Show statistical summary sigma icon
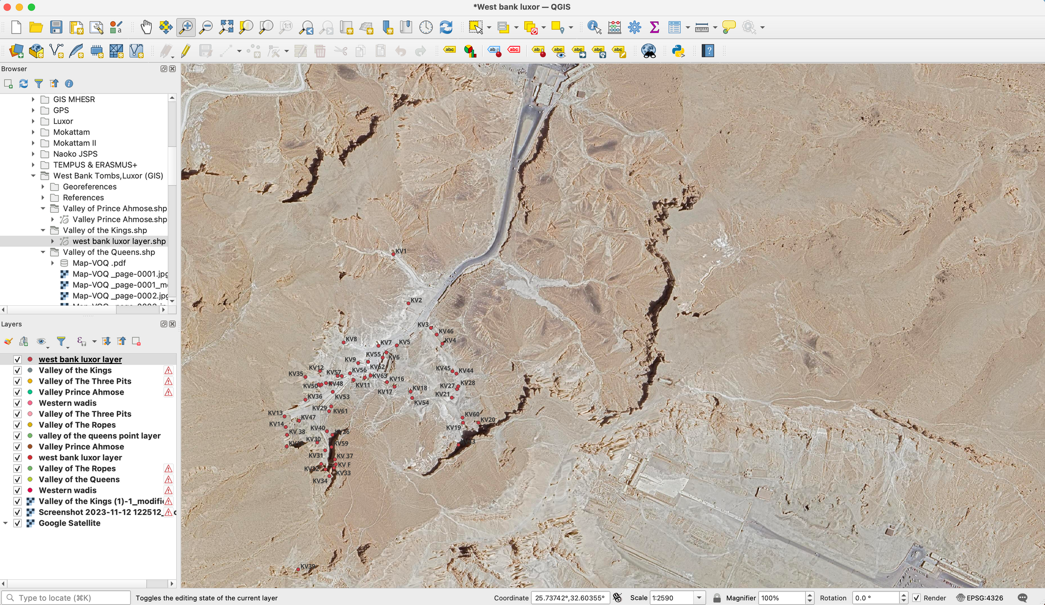 coord(655,27)
